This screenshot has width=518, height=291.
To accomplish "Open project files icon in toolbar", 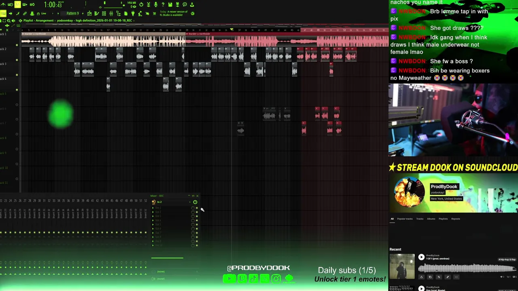I will pos(125,13).
